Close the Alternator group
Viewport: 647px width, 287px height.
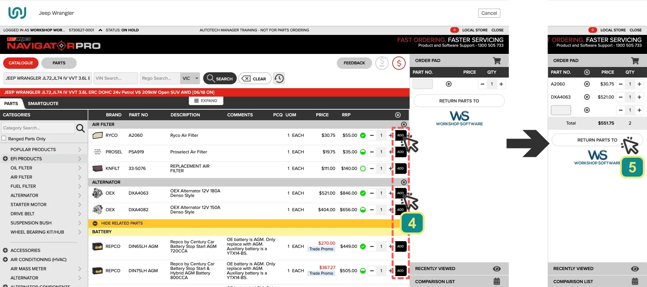(404, 182)
